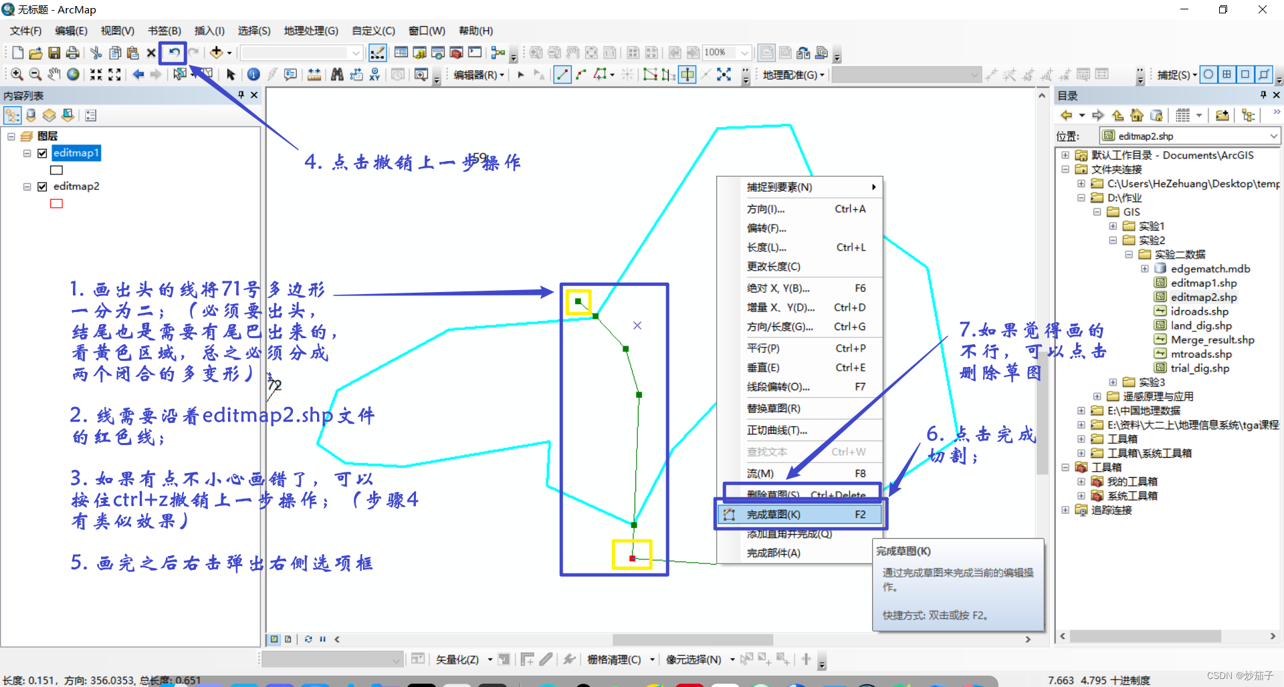
Task: Toggle editmap1 layer visibility checkbox
Action: point(42,153)
